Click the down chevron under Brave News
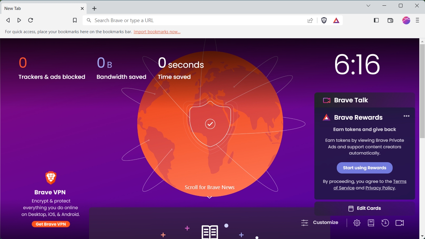The width and height of the screenshot is (425, 239). 210,197
